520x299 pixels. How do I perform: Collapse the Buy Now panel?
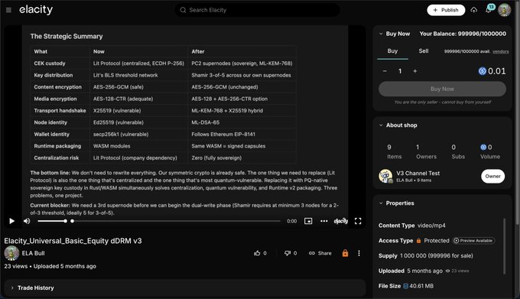pyautogui.click(x=381, y=34)
